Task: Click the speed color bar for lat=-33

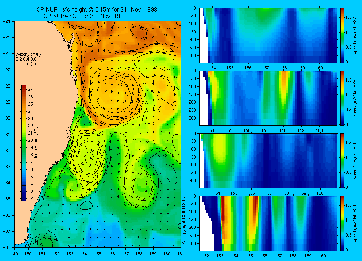Action: coord(342,223)
